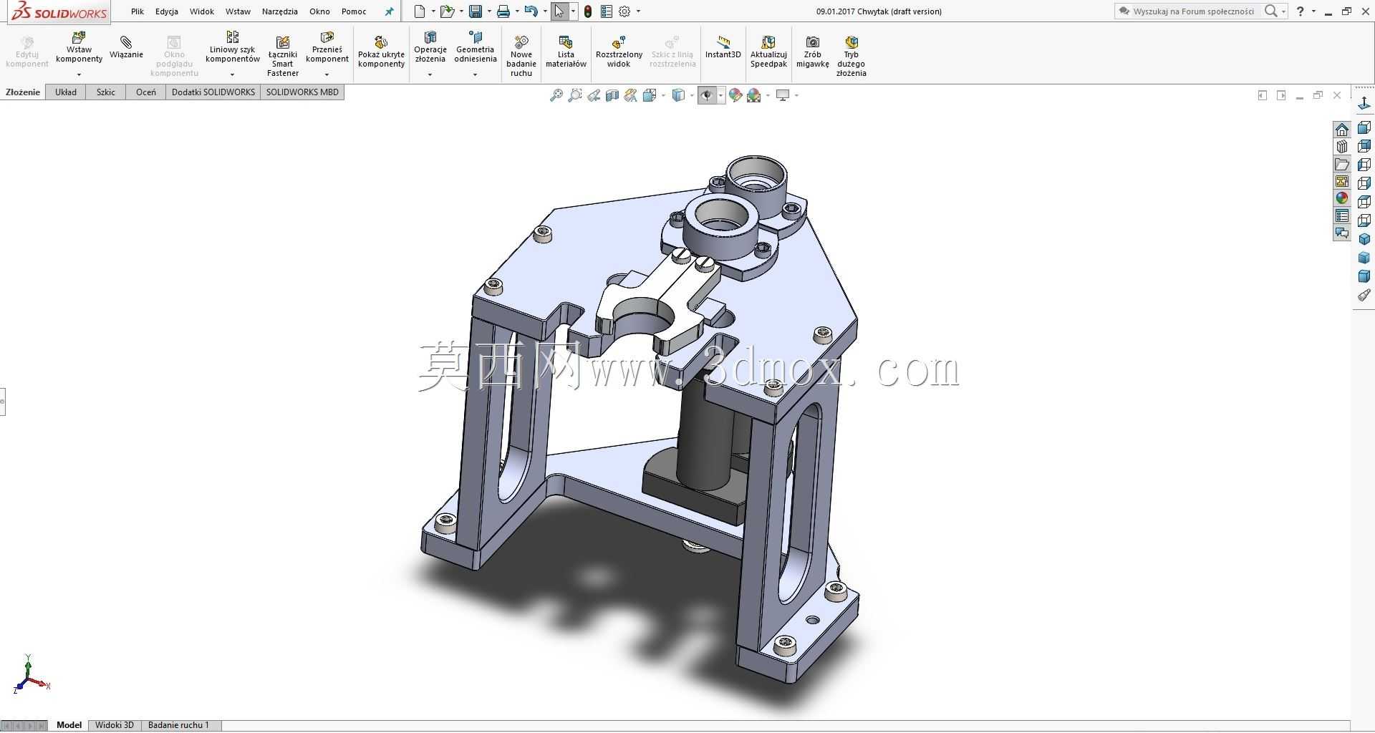Open the SOLIDWORKS Resources home tab
This screenshot has width=1375, height=733.
pyautogui.click(x=1342, y=130)
